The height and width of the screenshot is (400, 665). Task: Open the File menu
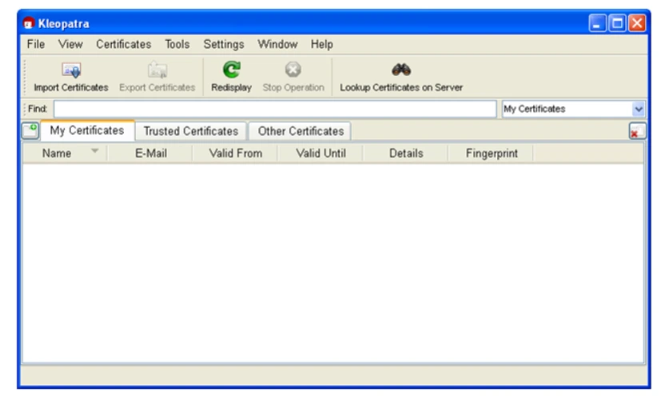tap(36, 44)
